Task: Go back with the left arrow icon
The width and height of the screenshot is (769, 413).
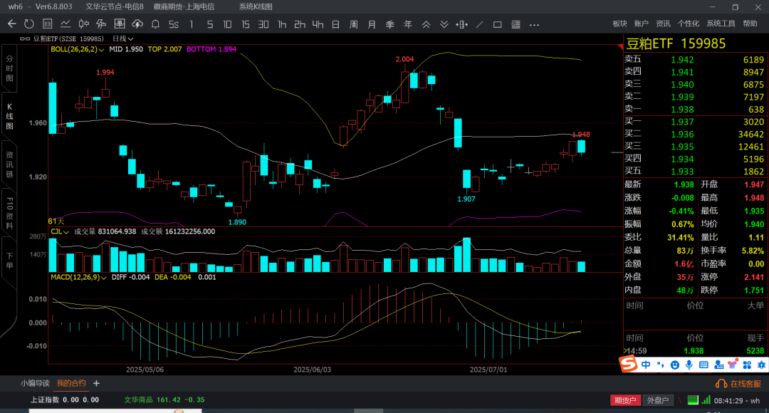Action: point(12,24)
